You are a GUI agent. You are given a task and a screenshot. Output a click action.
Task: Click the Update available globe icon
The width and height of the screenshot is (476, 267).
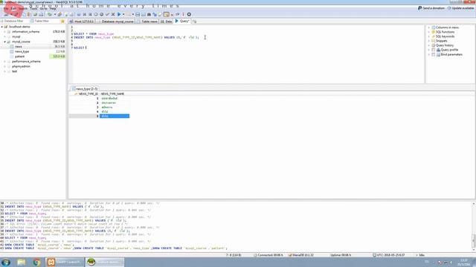[449, 8]
